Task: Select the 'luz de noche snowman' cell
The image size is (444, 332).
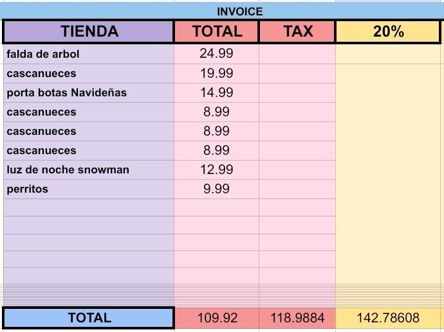Action: 89,170
